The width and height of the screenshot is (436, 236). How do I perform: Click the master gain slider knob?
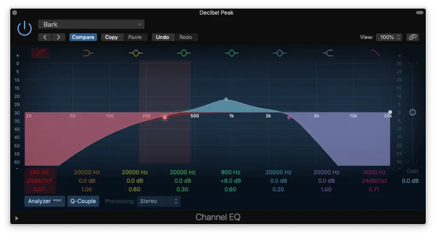[413, 112]
